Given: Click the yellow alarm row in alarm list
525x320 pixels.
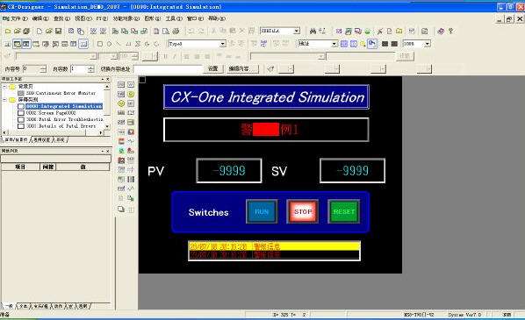Looking at the screenshot, I should (x=274, y=246).
